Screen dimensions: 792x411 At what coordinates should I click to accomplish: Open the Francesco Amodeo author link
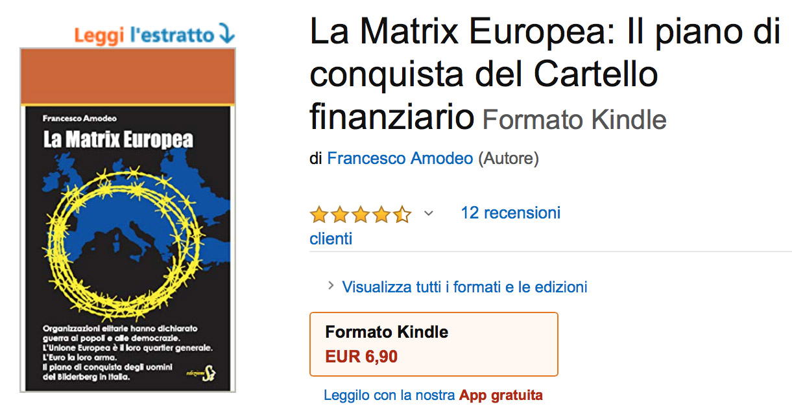[400, 158]
